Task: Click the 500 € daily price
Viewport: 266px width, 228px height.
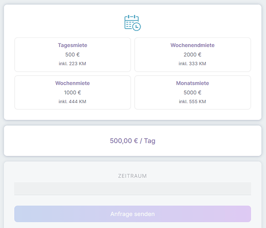Action: 73,55
